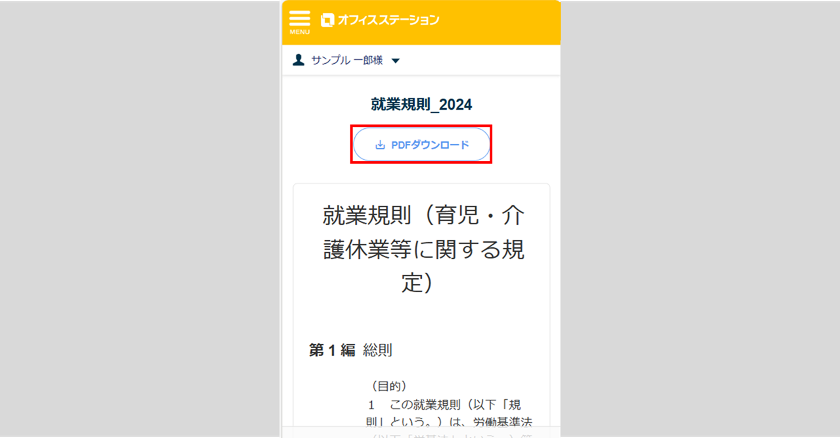Click empty area of yellow header bar
Screen dimensions: 840x438
500,22
